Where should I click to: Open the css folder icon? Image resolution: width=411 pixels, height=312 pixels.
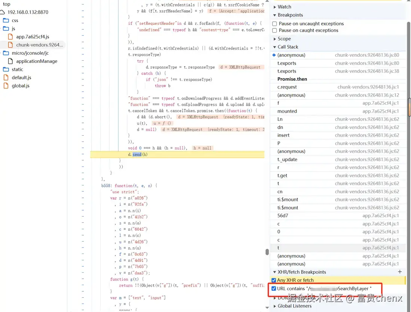pos(6,21)
